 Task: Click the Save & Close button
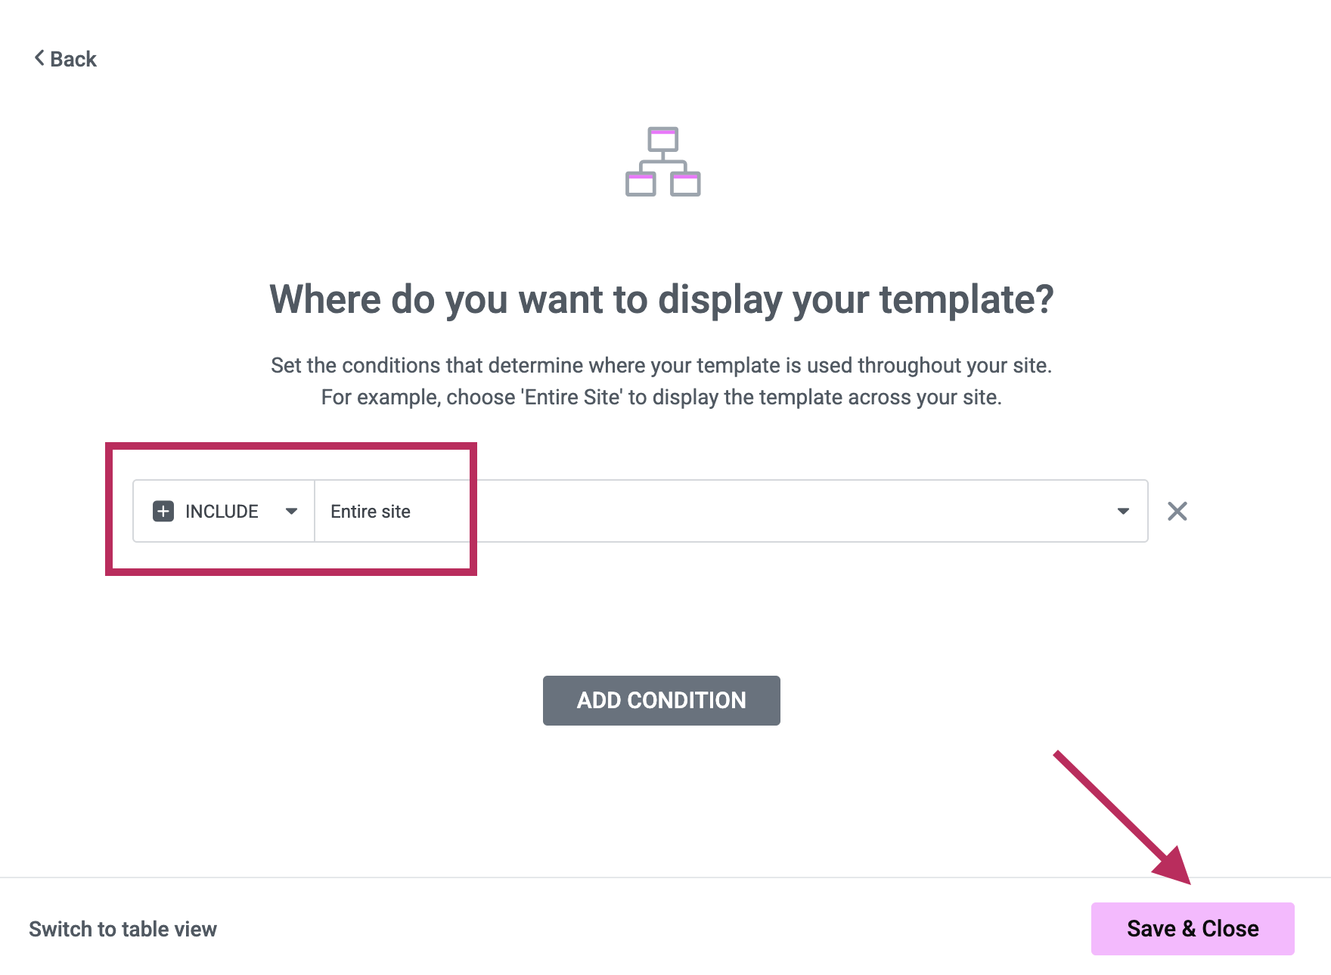[x=1192, y=929]
